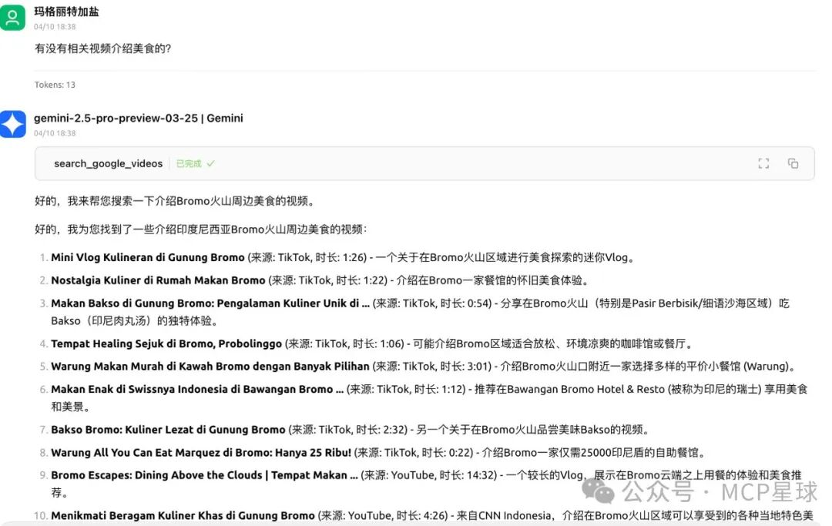
Task: Click the green 已完成 status label
Action: pyautogui.click(x=195, y=164)
